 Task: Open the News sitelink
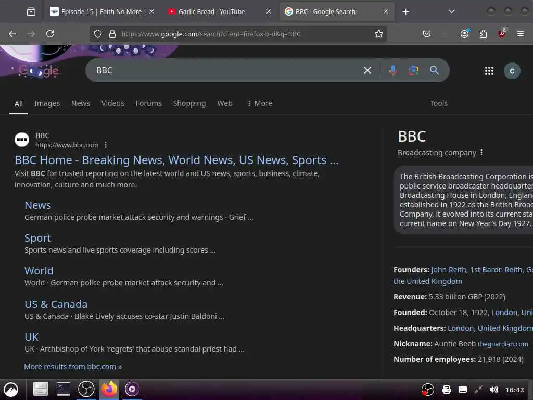click(x=37, y=205)
